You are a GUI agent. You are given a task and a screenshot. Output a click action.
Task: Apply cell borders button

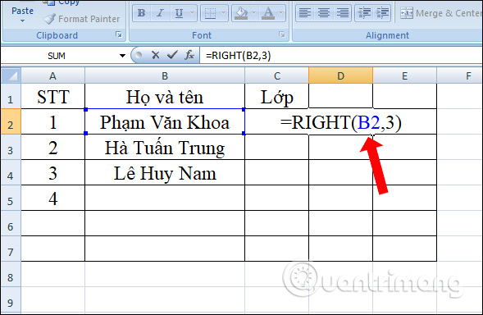click(211, 13)
